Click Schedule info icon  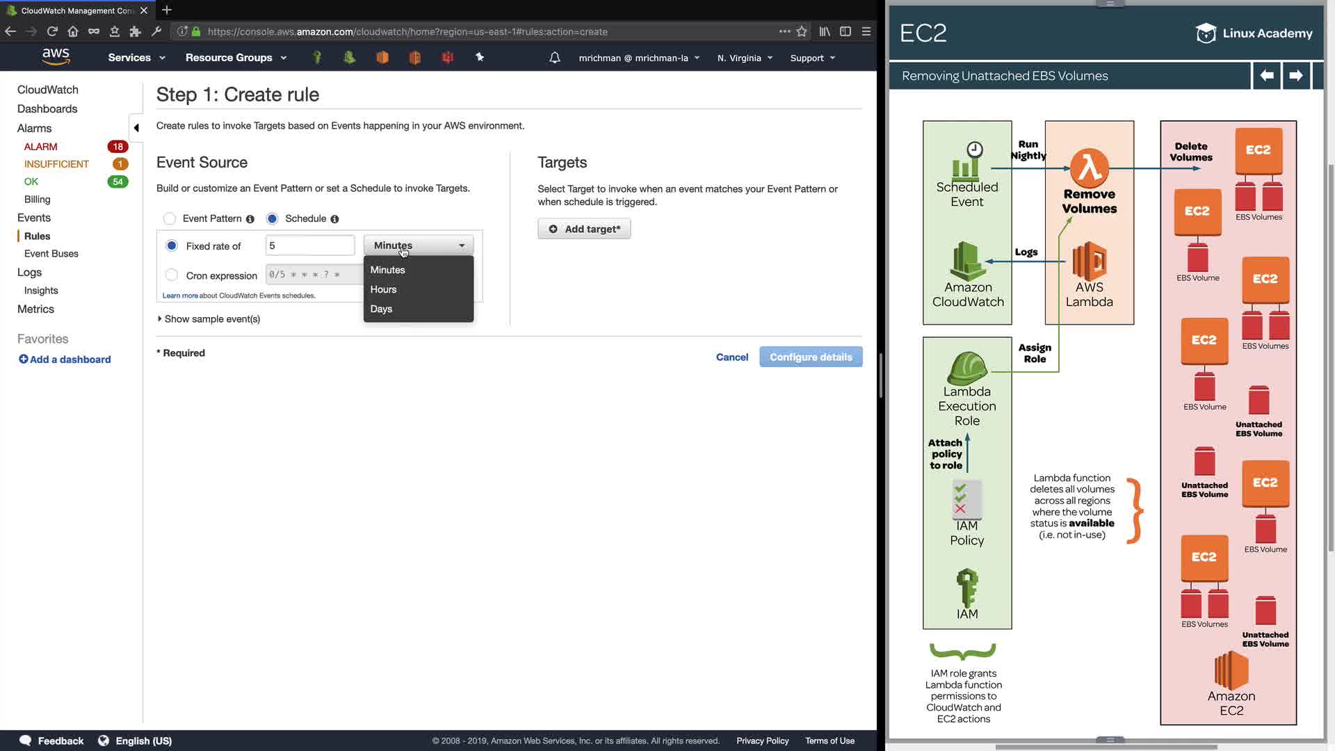pyautogui.click(x=334, y=219)
